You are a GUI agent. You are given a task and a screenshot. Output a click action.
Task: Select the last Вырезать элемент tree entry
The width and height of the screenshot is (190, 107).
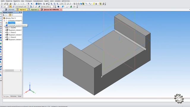click(x=15, y=40)
